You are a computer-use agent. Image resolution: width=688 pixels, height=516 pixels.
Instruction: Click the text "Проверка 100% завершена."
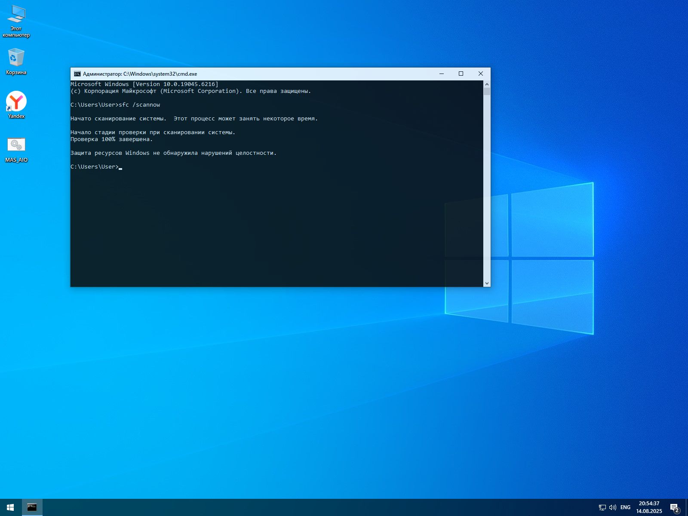[x=112, y=139]
